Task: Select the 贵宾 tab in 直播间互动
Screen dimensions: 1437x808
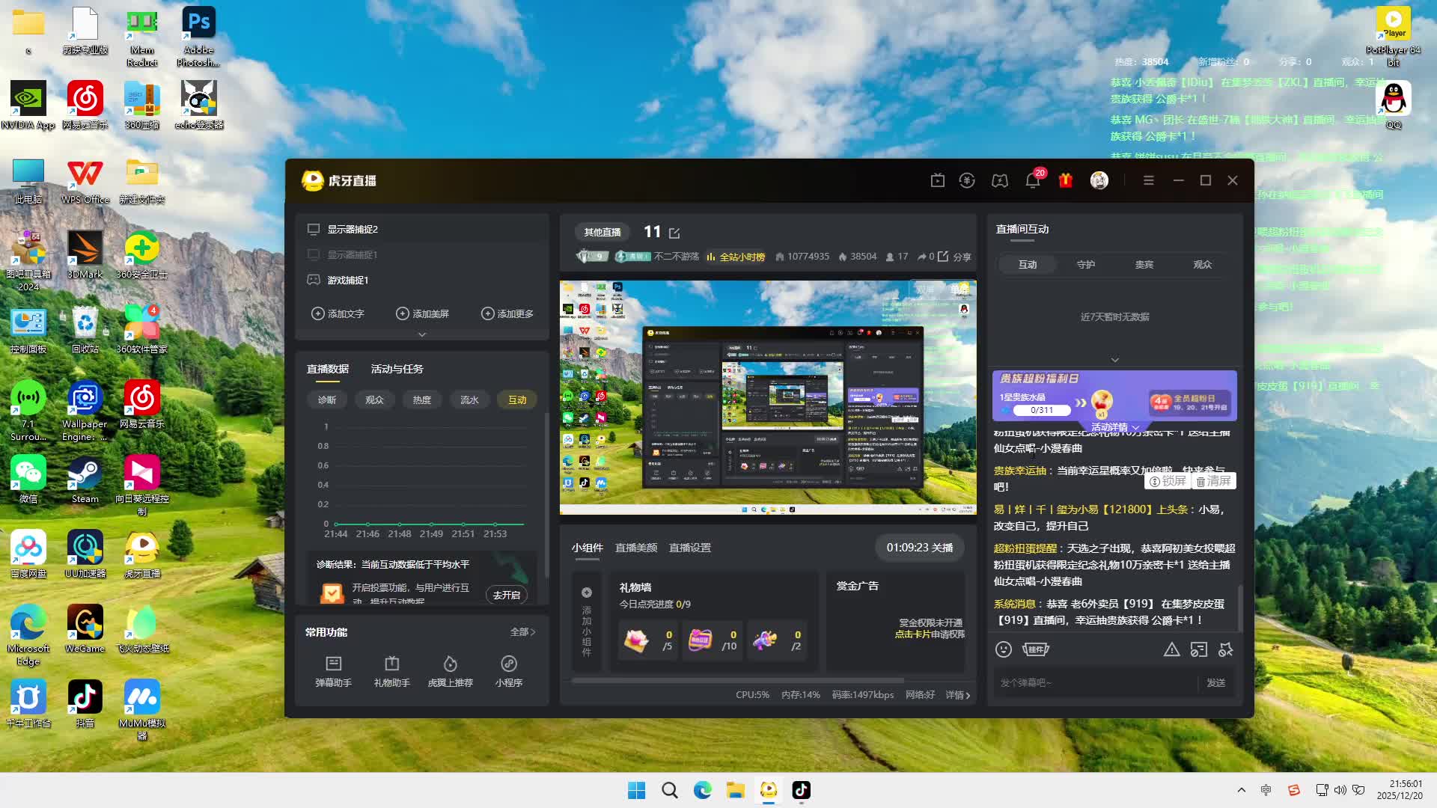Action: tap(1144, 264)
